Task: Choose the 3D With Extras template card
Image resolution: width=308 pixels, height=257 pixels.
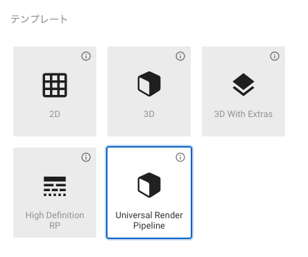Action: click(x=243, y=91)
